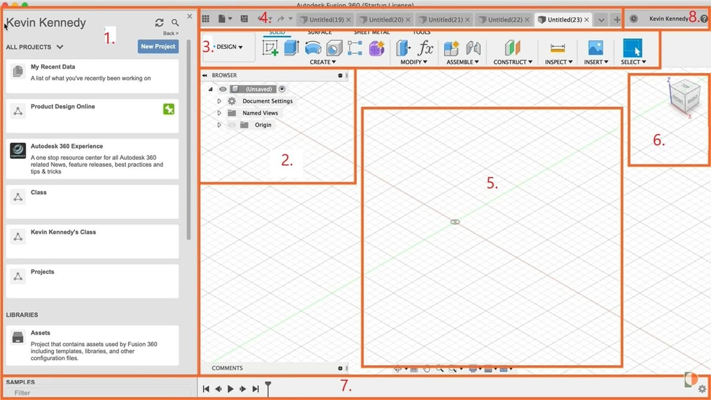Image resolution: width=711 pixels, height=400 pixels.
Task: Toggle the Origin folder visibility eye
Action: pos(231,125)
